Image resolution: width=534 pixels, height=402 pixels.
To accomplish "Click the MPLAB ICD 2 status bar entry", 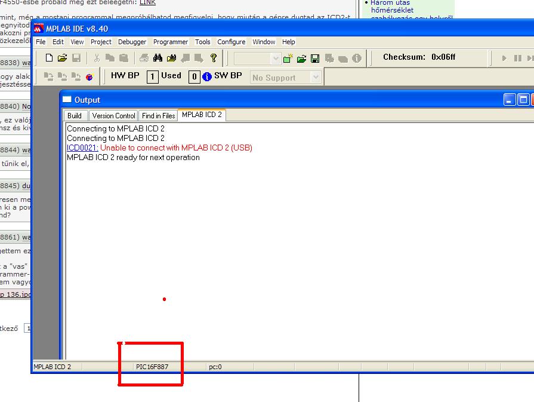I will (53, 367).
